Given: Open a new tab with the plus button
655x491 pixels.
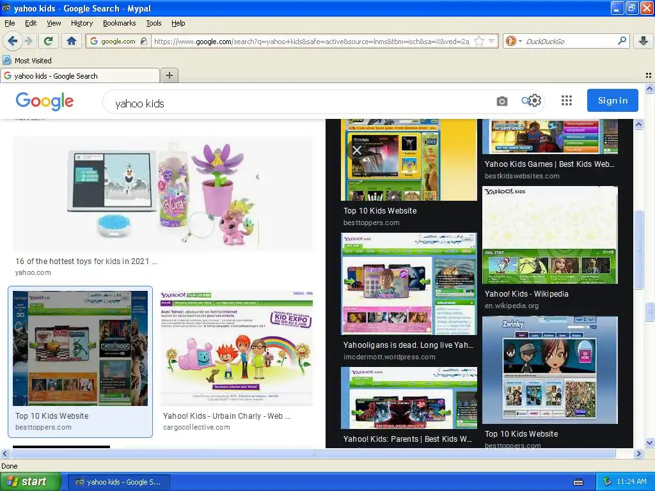Looking at the screenshot, I should click(x=169, y=75).
